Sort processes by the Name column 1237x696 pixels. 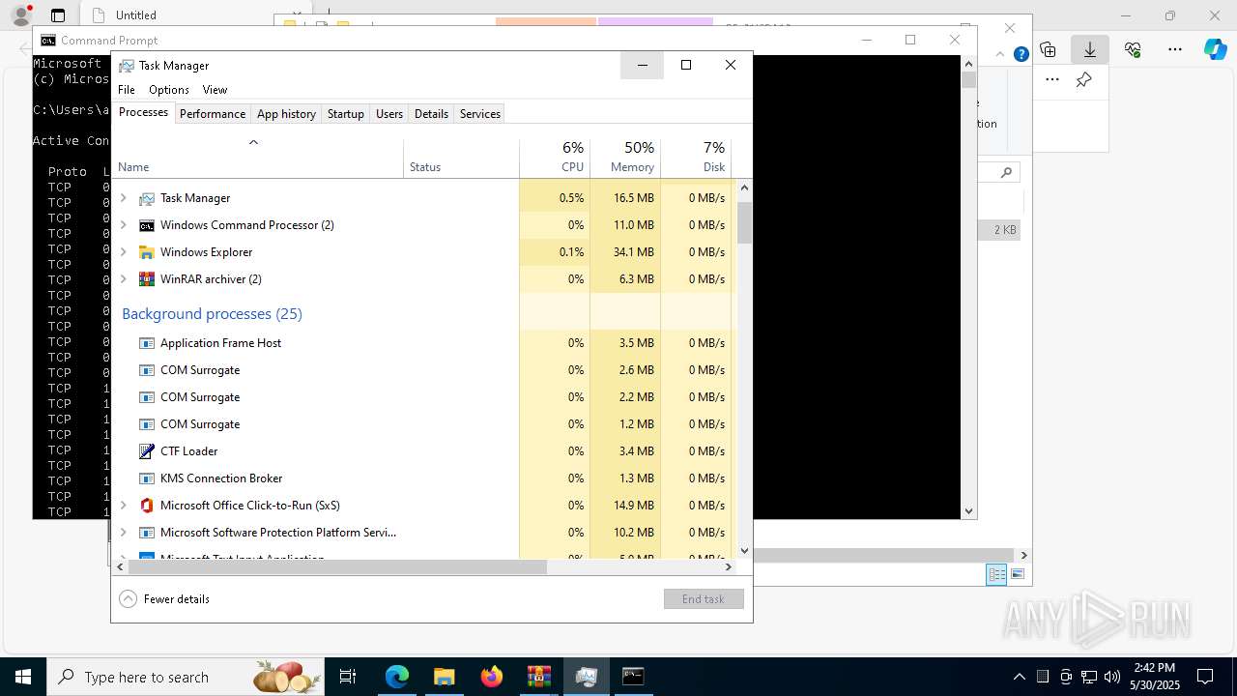(257, 159)
